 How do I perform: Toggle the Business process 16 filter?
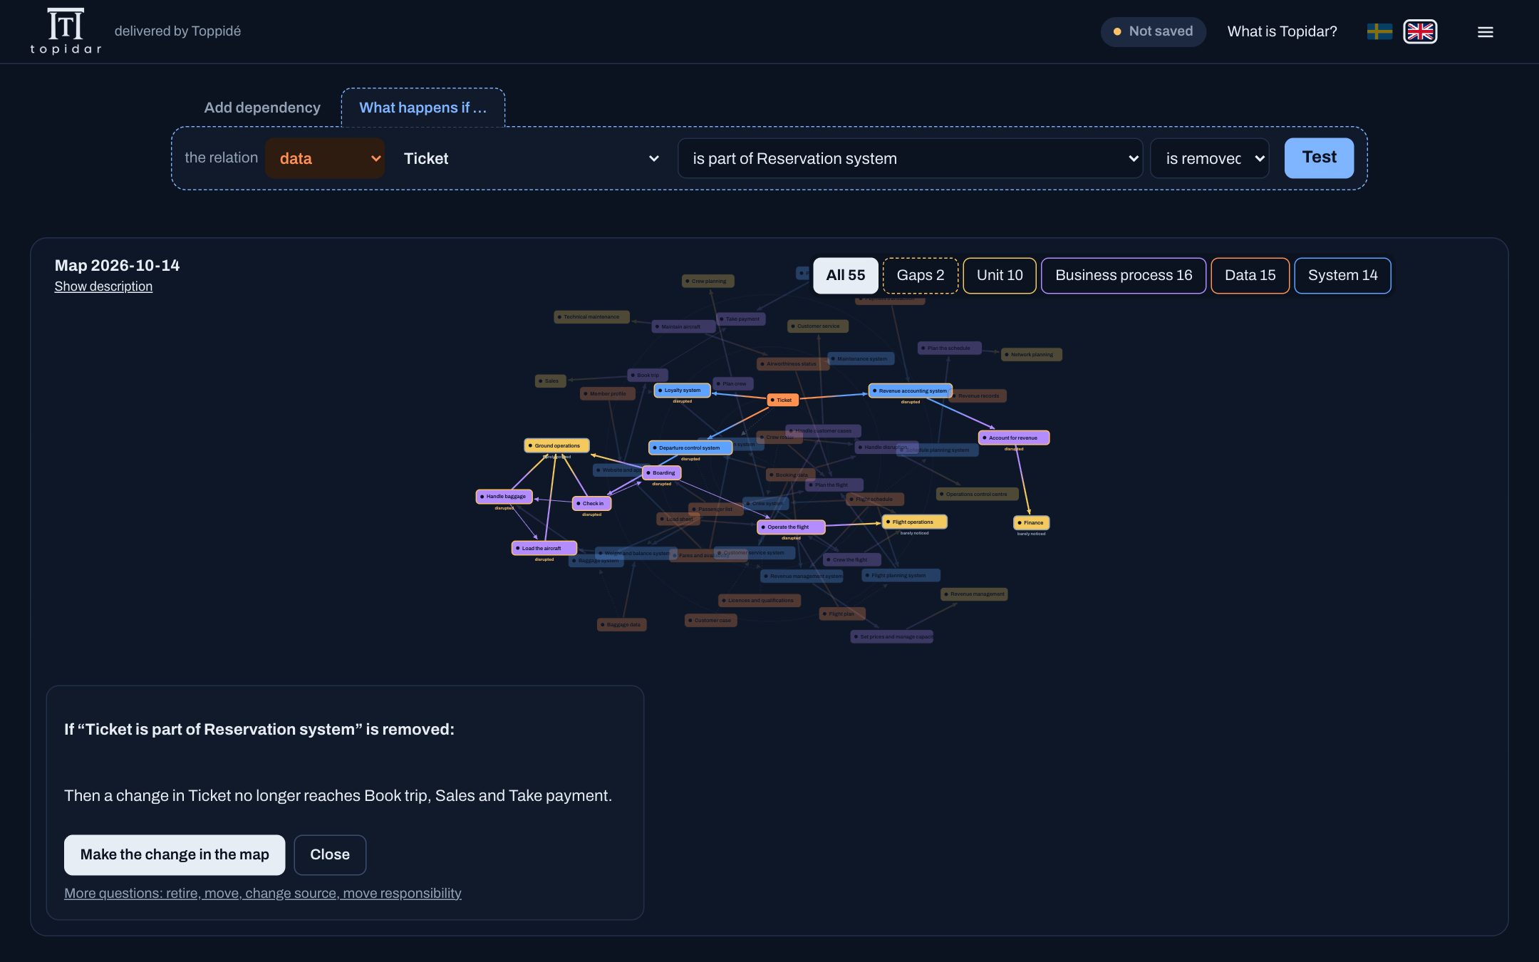(1124, 275)
